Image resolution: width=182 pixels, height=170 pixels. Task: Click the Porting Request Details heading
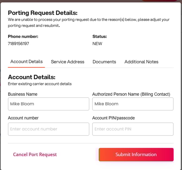43,13
